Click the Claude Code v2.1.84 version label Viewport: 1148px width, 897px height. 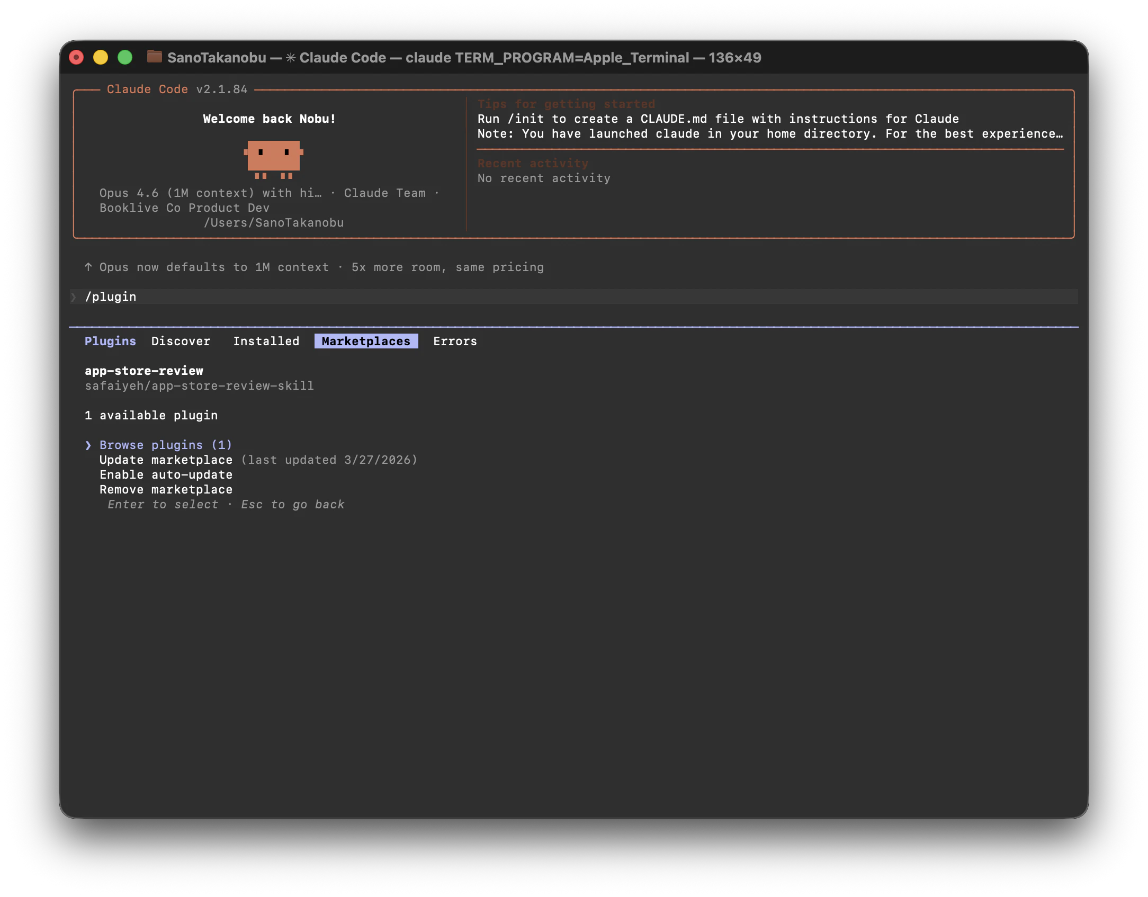pyautogui.click(x=177, y=89)
